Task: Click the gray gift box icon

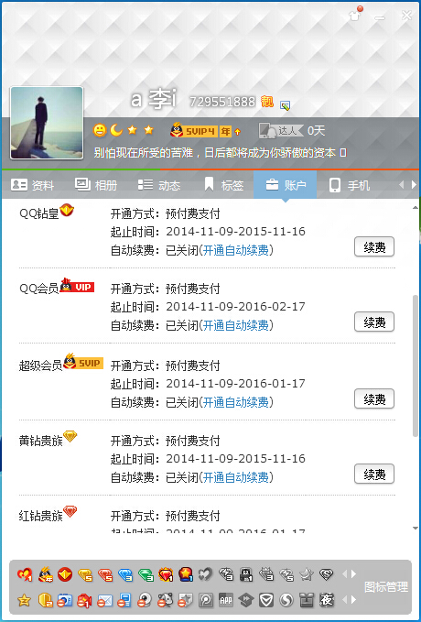Action: (x=306, y=600)
